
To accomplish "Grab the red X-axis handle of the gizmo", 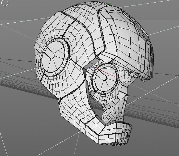I will [x=107, y=73].
